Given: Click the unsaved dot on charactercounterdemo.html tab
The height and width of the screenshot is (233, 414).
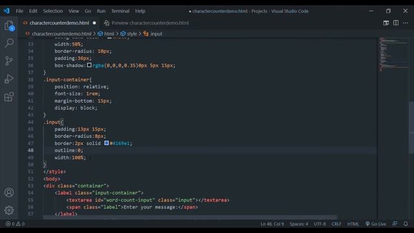Looking at the screenshot, I should (x=94, y=23).
